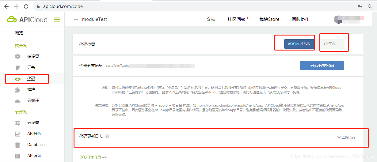This screenshot has height=162, width=377.
Task: Select 代码 in sidebar
Action: tap(31, 79)
